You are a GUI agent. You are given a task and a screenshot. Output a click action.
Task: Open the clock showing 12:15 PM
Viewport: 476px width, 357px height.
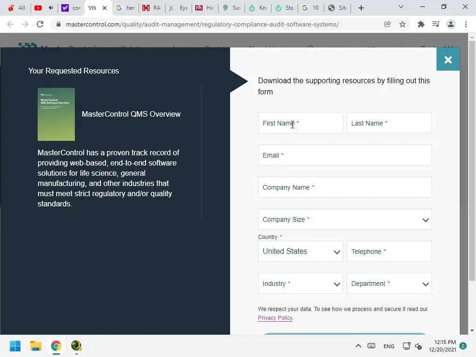coord(443,346)
